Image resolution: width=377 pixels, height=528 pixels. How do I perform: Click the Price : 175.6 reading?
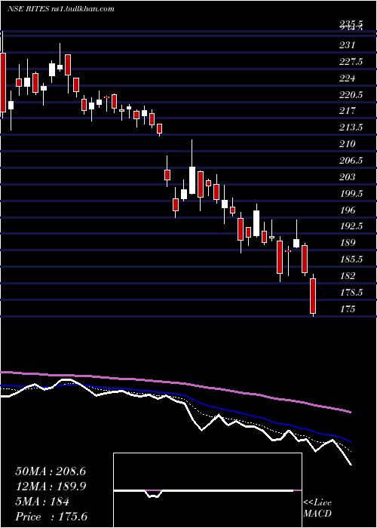51,517
